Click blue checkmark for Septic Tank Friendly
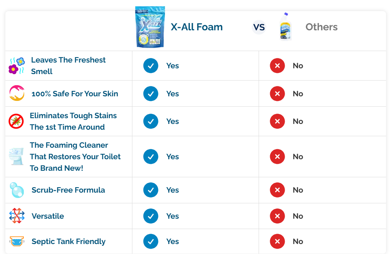Screen dimensions: 391x254 coord(151,241)
